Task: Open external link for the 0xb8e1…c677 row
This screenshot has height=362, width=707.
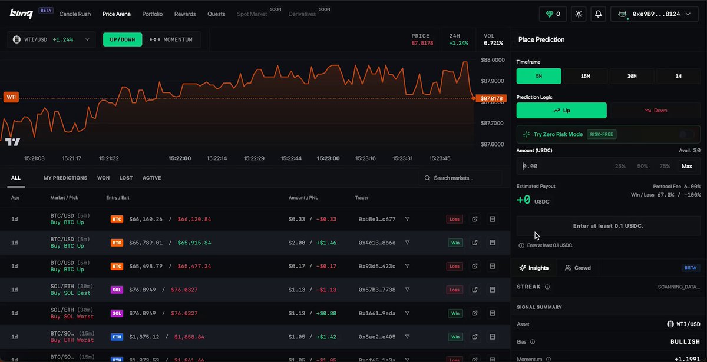Action: coord(475,219)
